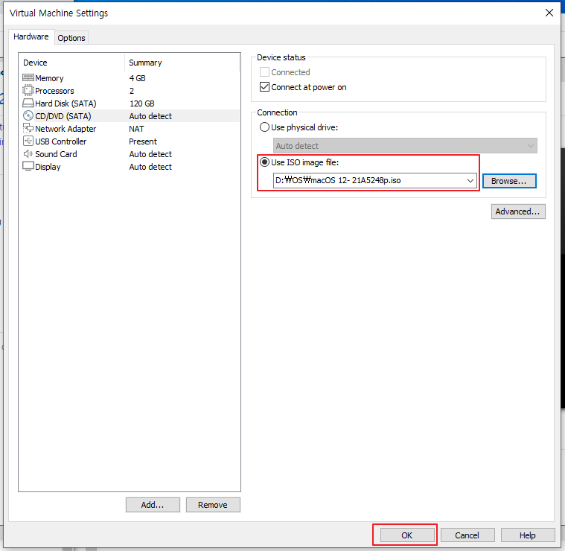The width and height of the screenshot is (565, 551).
Task: Select Use ISO image file option
Action: (x=265, y=162)
